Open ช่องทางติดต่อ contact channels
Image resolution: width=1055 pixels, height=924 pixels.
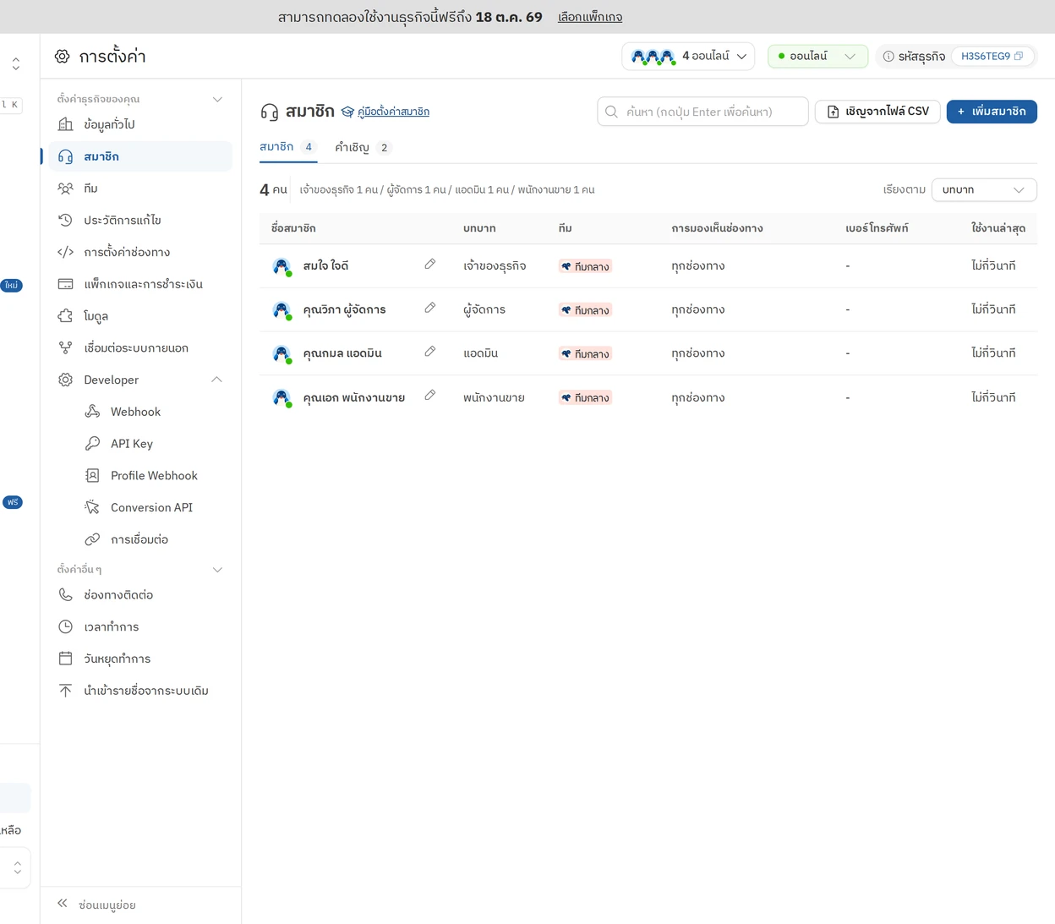click(x=140, y=595)
